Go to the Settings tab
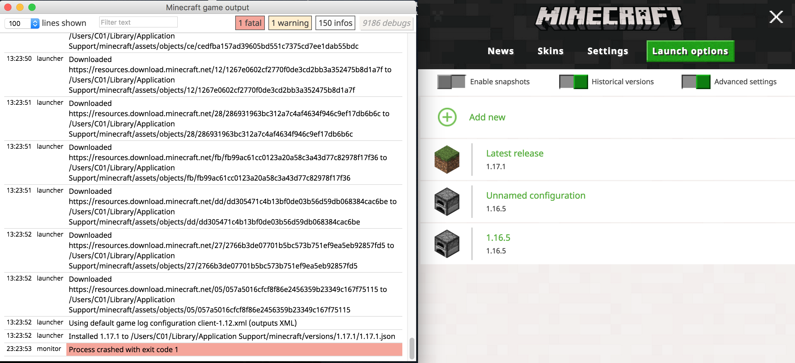This screenshot has height=363, width=795. coord(607,51)
